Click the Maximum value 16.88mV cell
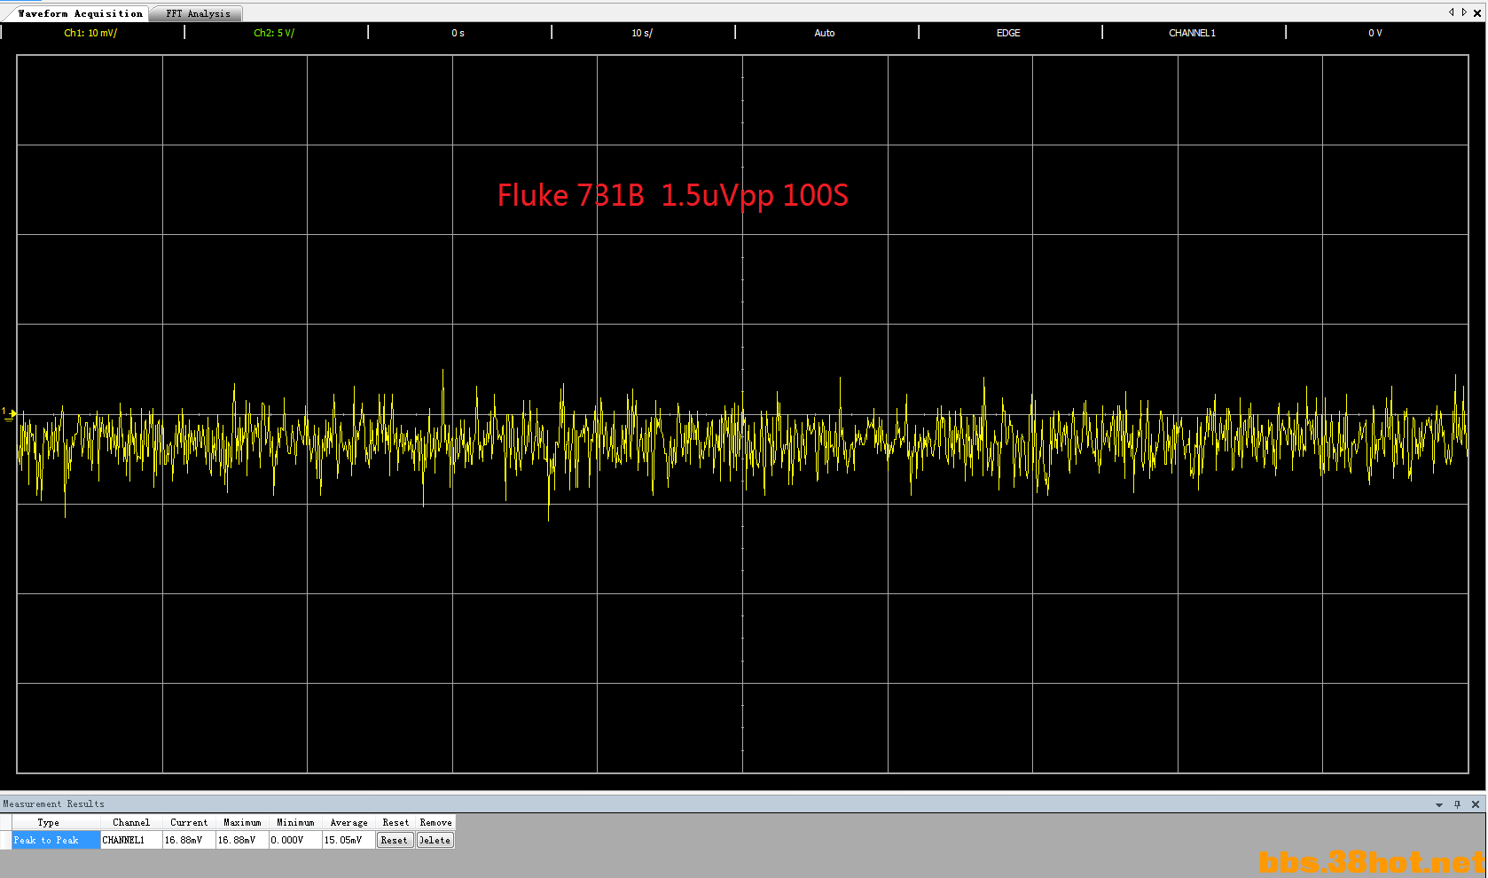The image size is (1488, 878). (x=242, y=840)
